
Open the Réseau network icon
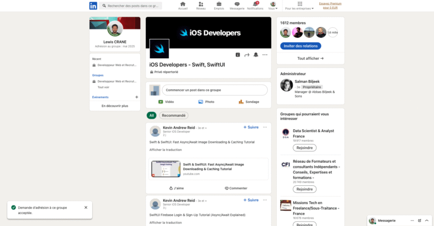pyautogui.click(x=201, y=6)
